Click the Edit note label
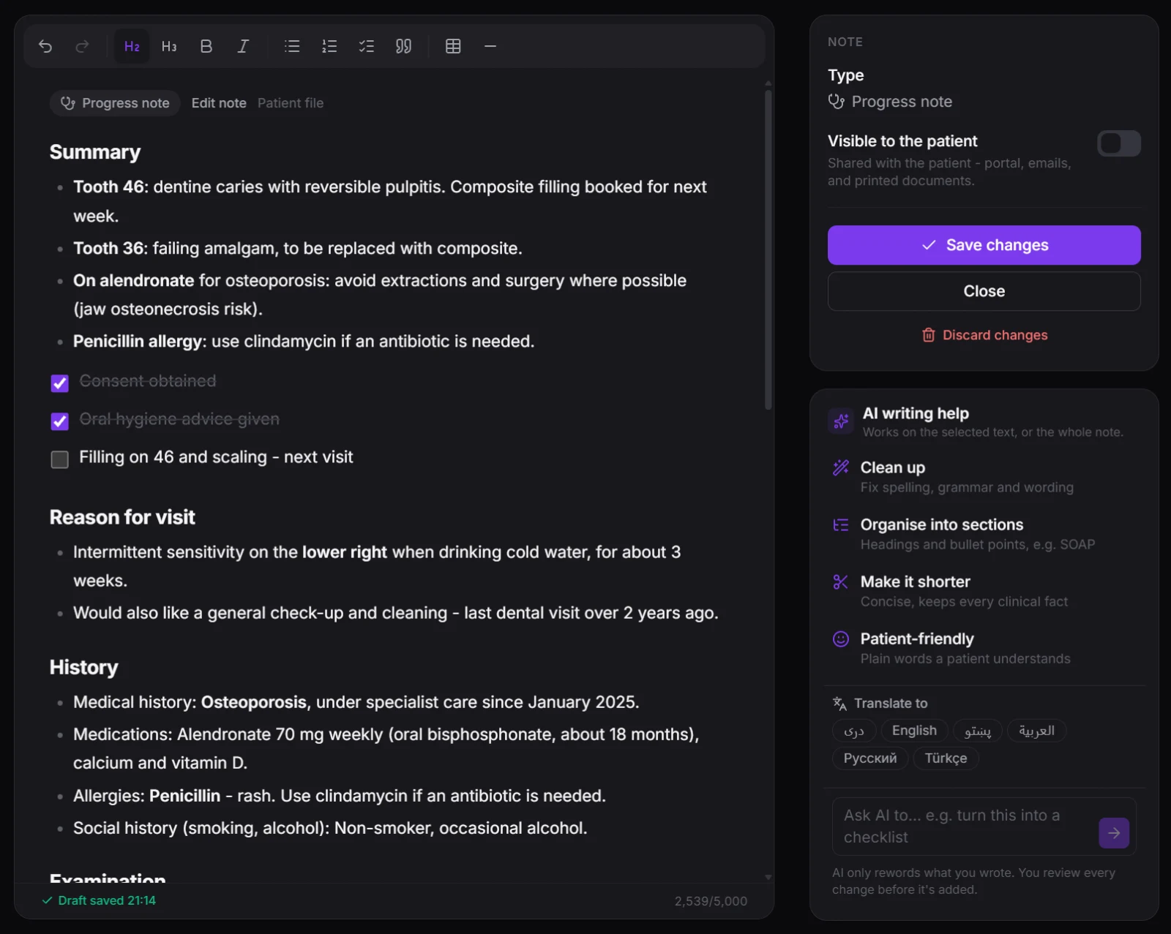The height and width of the screenshot is (934, 1171). 219,103
